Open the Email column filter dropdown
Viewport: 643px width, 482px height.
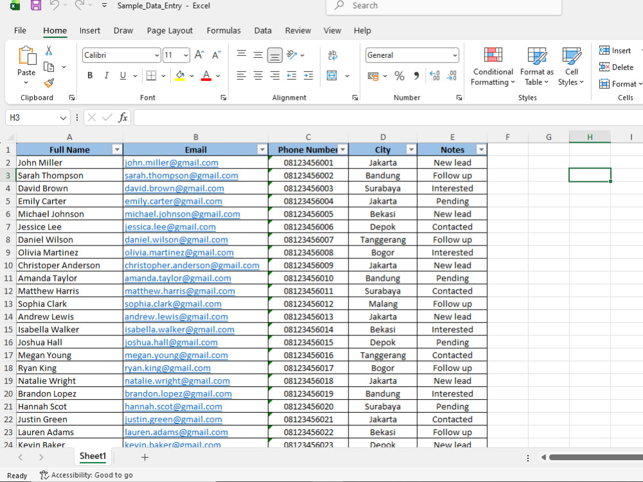[x=262, y=150]
